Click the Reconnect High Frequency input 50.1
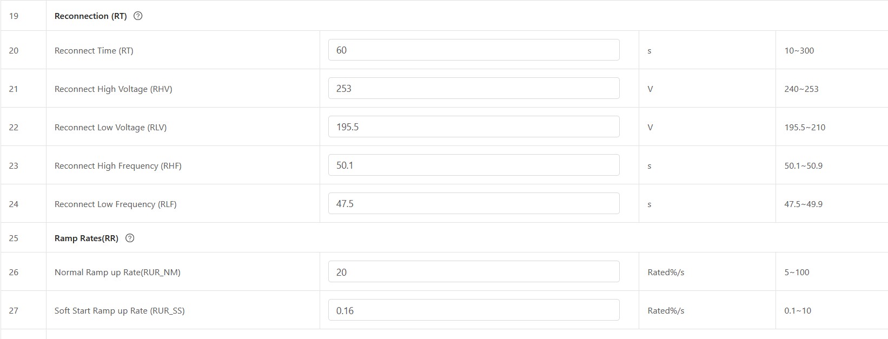This screenshot has width=888, height=339. [473, 165]
